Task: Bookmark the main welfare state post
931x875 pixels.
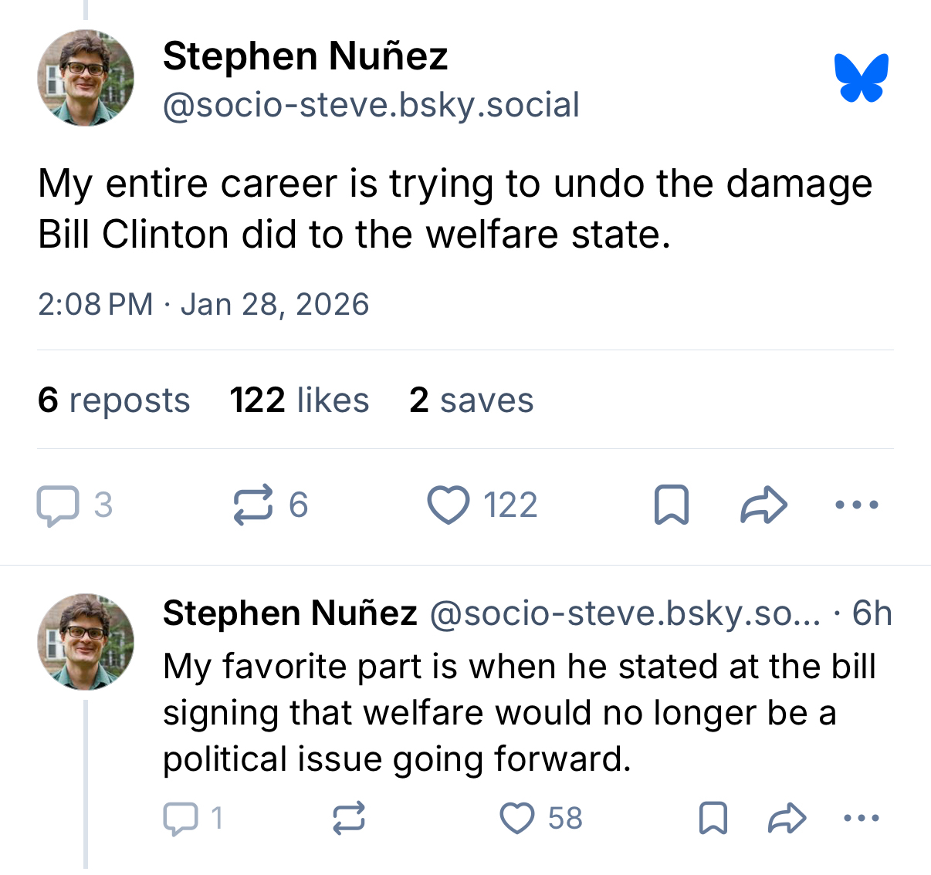Action: click(671, 505)
